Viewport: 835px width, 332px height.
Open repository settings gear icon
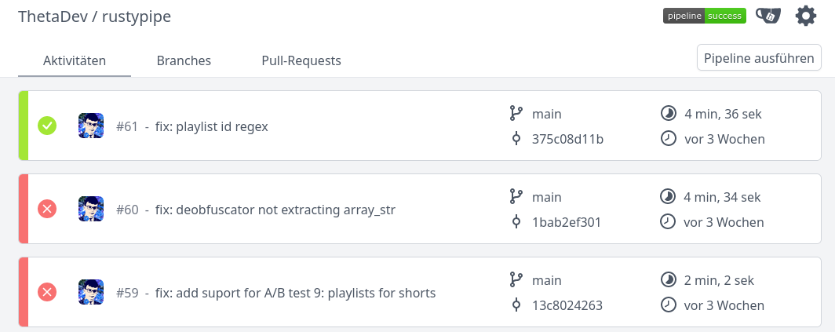pyautogui.click(x=806, y=16)
